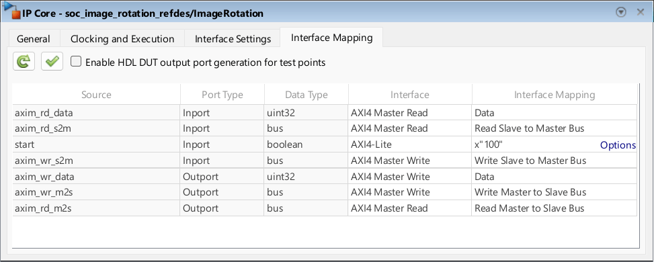The width and height of the screenshot is (654, 262).
Task: Open the Interface Settings tab
Action: tap(233, 39)
